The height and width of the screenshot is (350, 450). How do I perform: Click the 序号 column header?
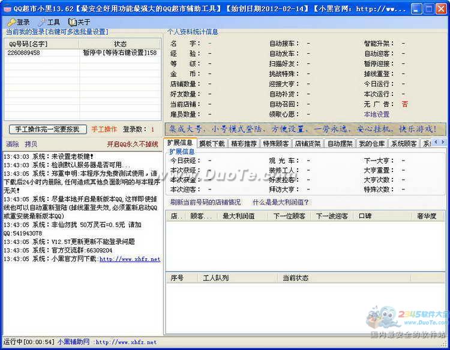tap(182, 277)
